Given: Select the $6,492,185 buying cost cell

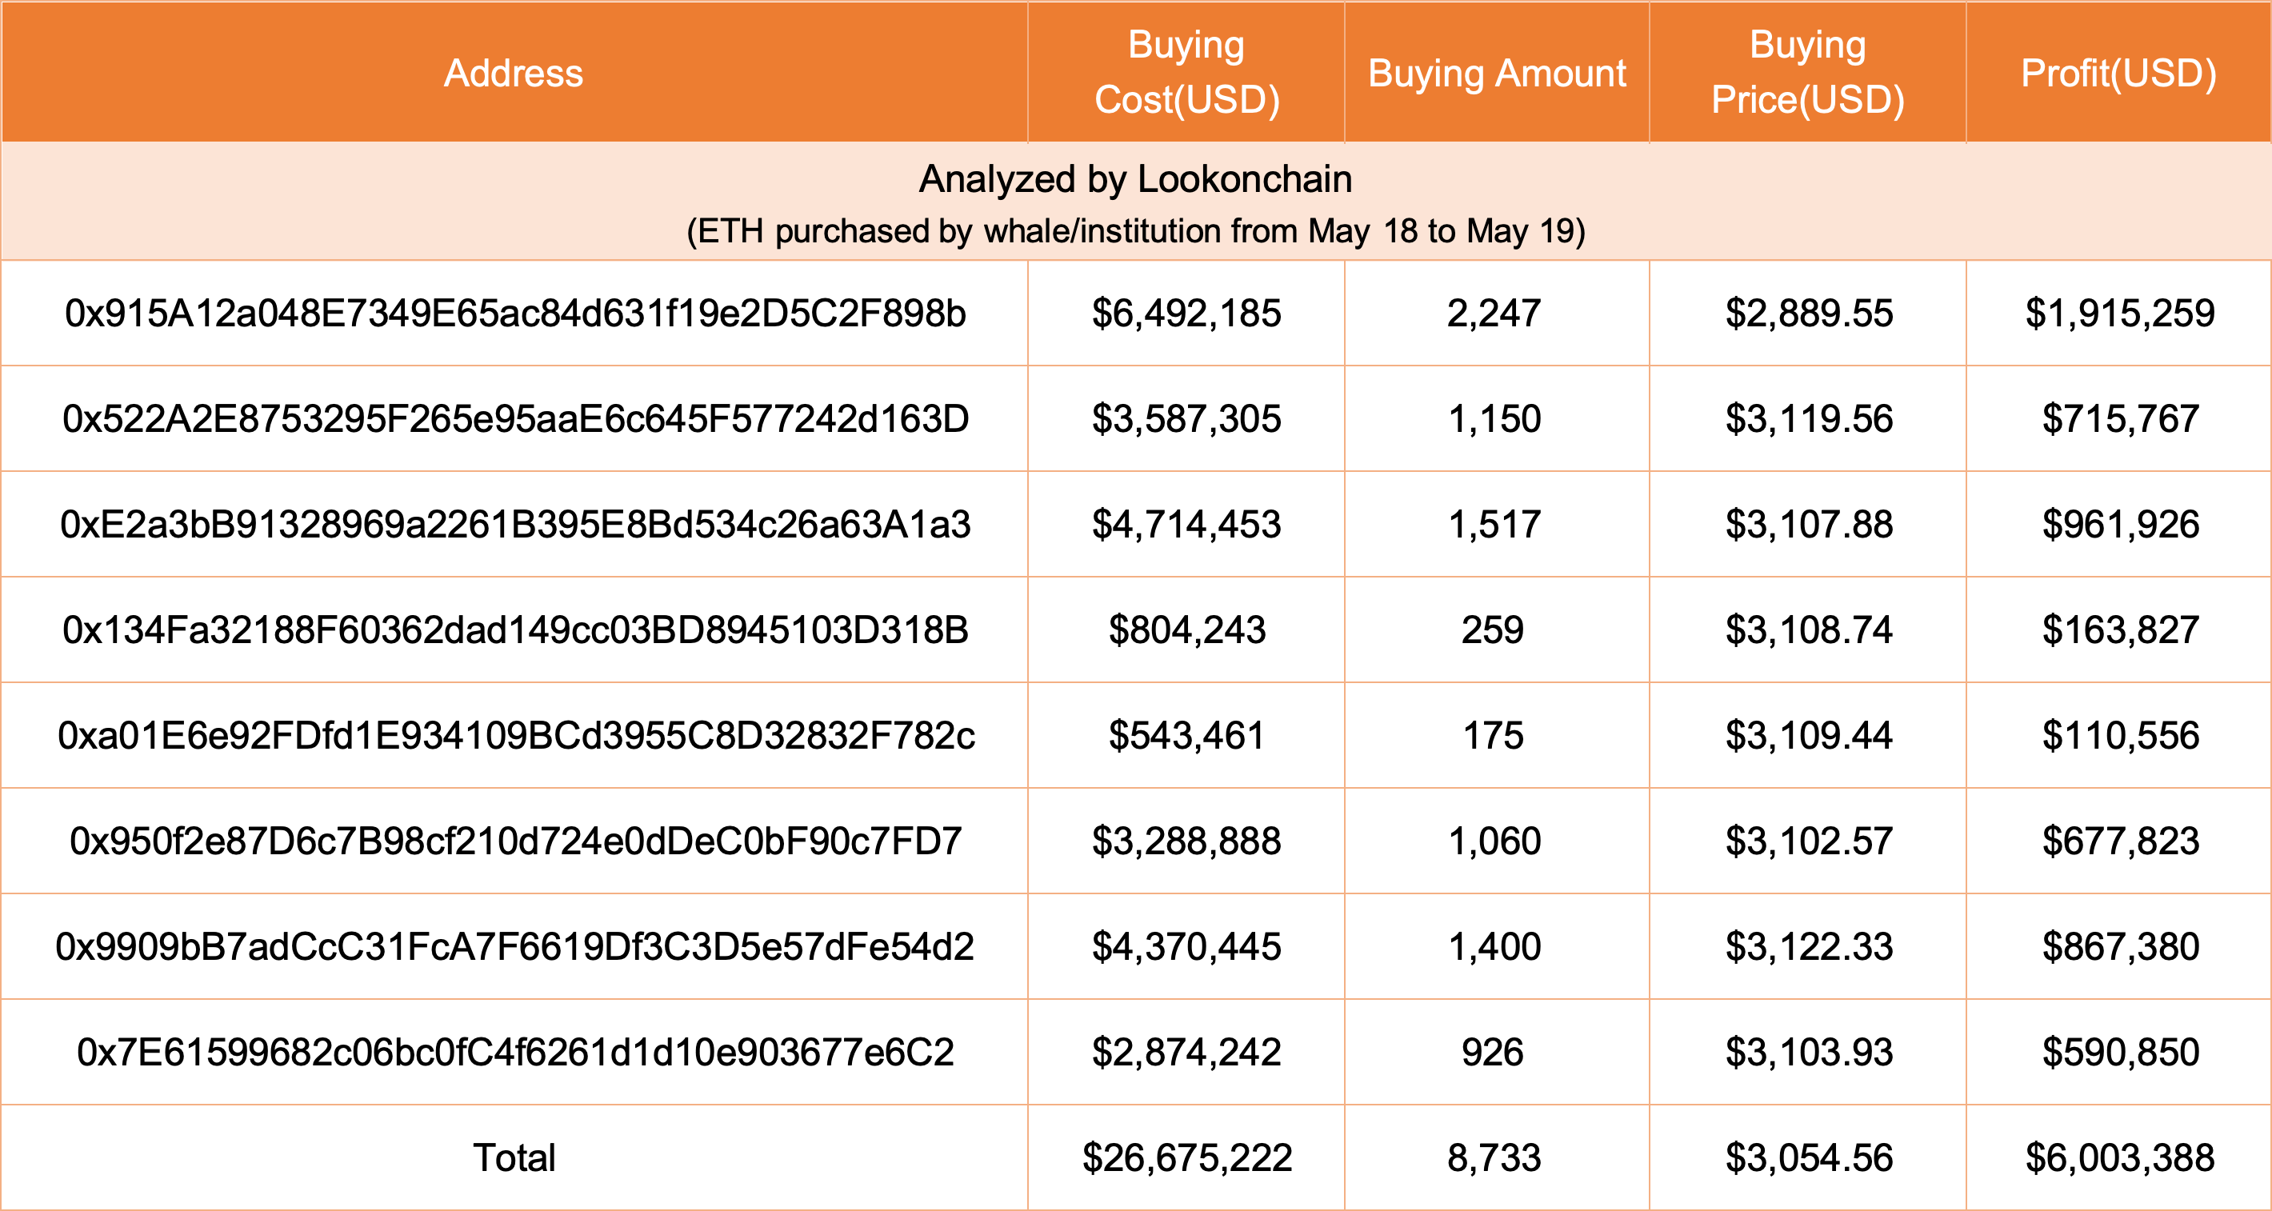Looking at the screenshot, I should coord(1186,313).
